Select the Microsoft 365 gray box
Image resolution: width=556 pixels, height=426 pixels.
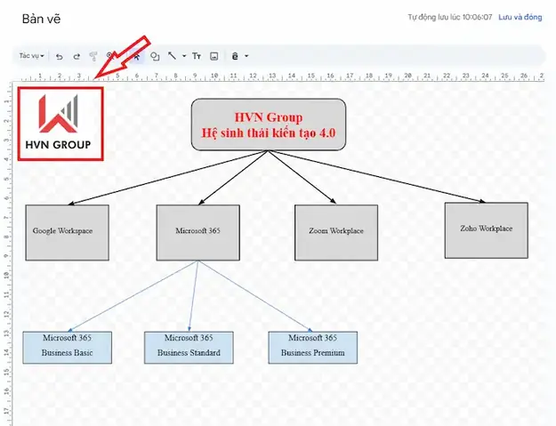pyautogui.click(x=198, y=232)
